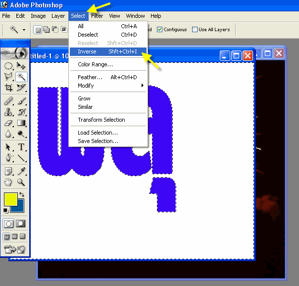Screen dimensions: 299x286
Task: Select the Crop tool
Action: [x=8, y=88]
